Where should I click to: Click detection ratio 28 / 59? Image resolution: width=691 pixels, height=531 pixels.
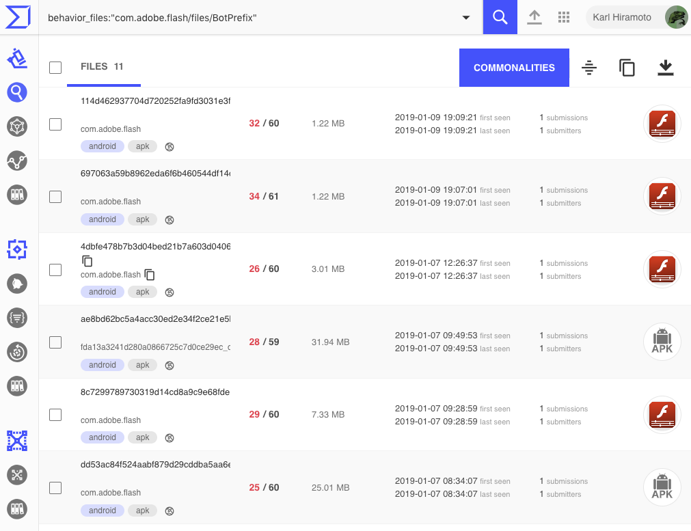[x=264, y=342]
